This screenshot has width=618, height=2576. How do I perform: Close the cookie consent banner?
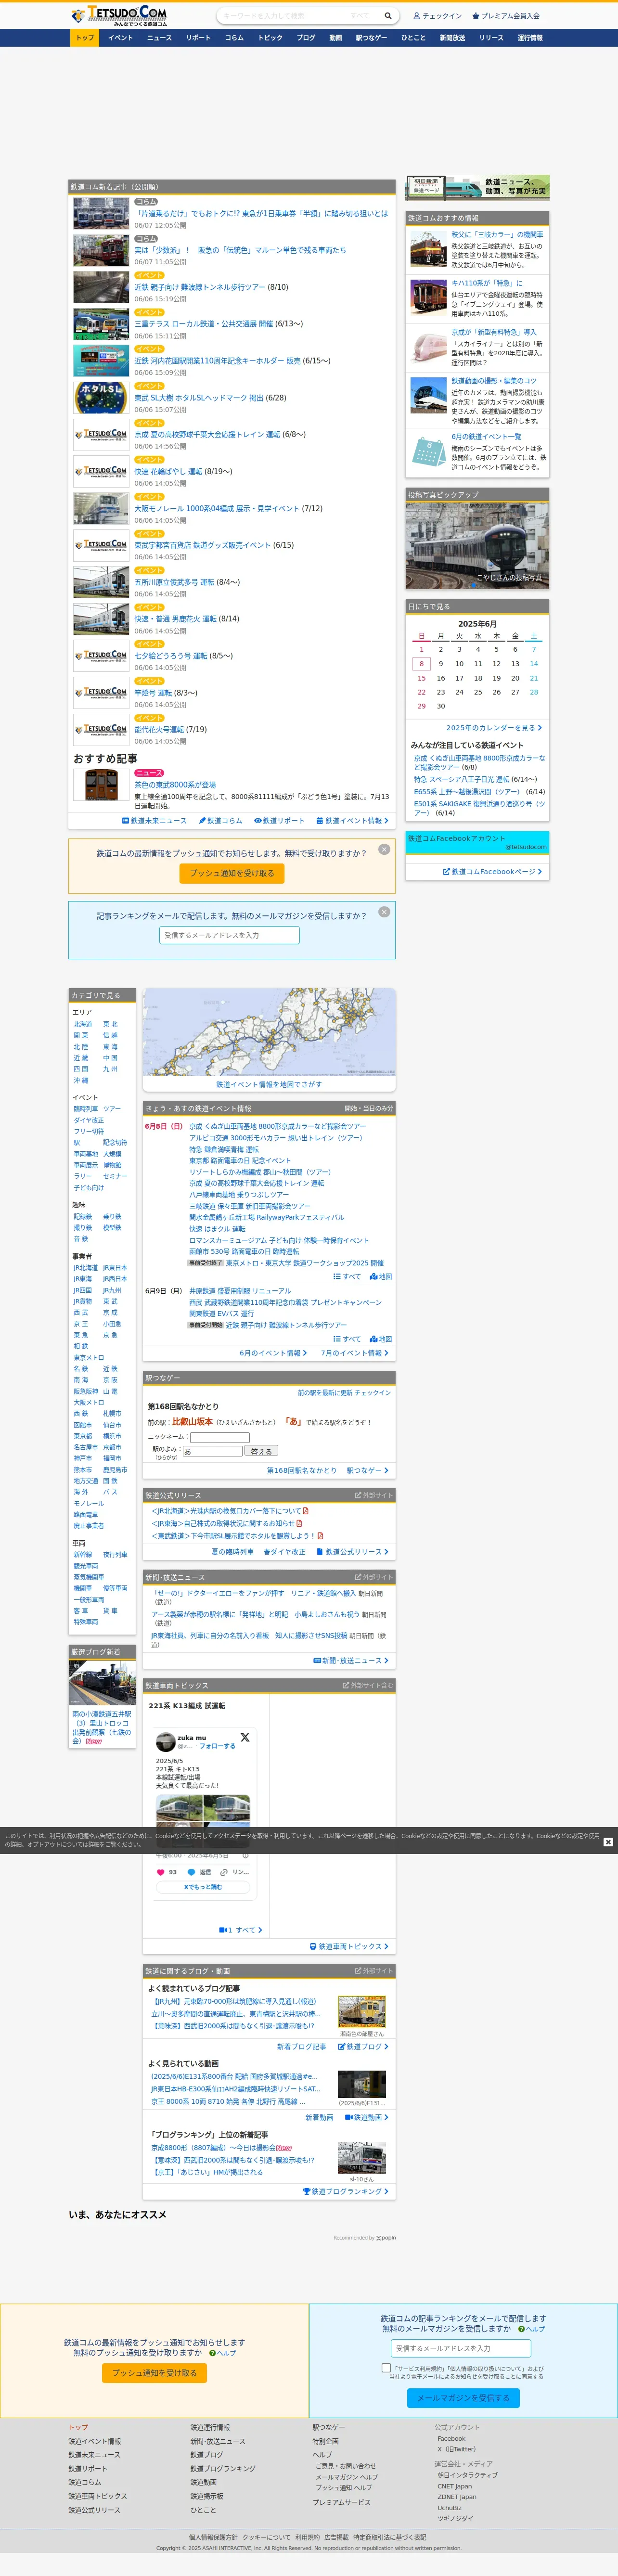click(608, 1841)
